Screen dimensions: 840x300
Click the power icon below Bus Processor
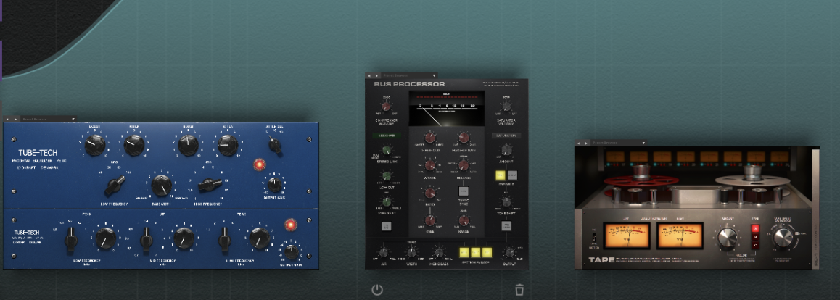[x=377, y=290]
